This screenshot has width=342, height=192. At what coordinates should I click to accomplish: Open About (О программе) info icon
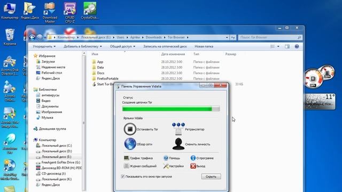[x=193, y=158]
